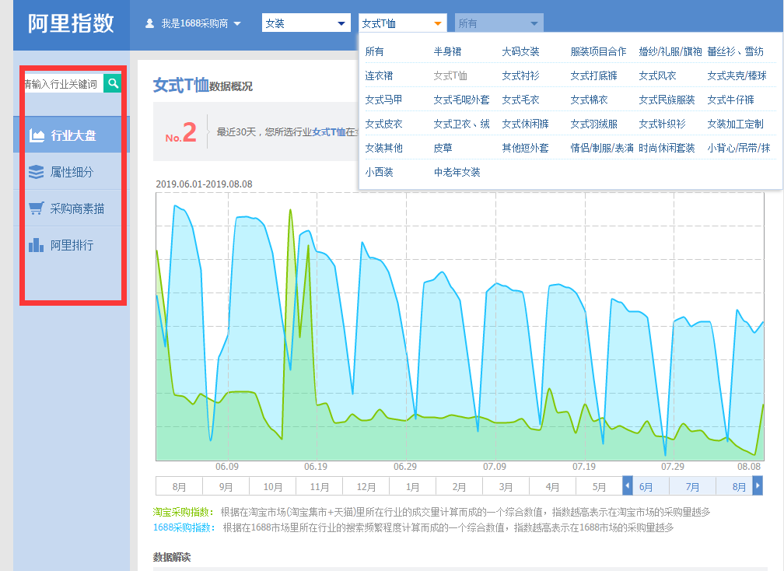784x571 pixels.
Task: Click the highlighted 7月 range segment
Action: (x=692, y=486)
